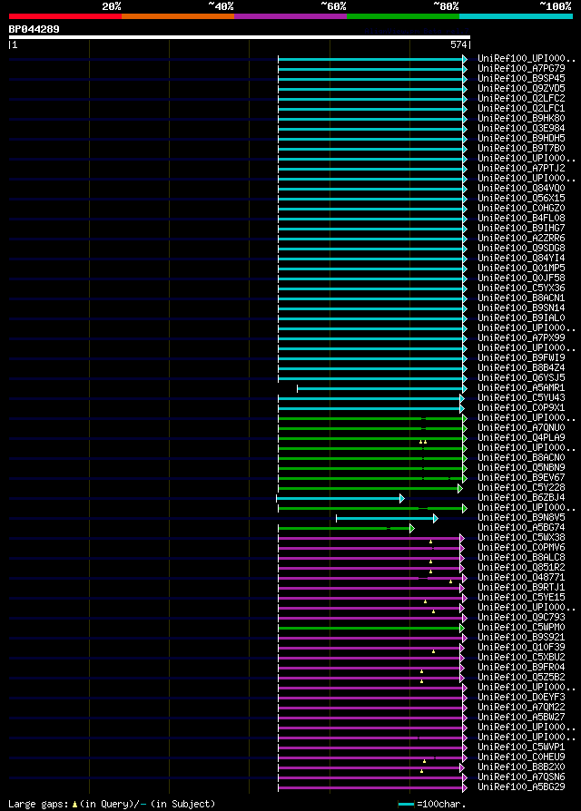Pick the UniRef100_A7PX99 entry
Viewport: 581px width, 811px height.
(x=521, y=338)
